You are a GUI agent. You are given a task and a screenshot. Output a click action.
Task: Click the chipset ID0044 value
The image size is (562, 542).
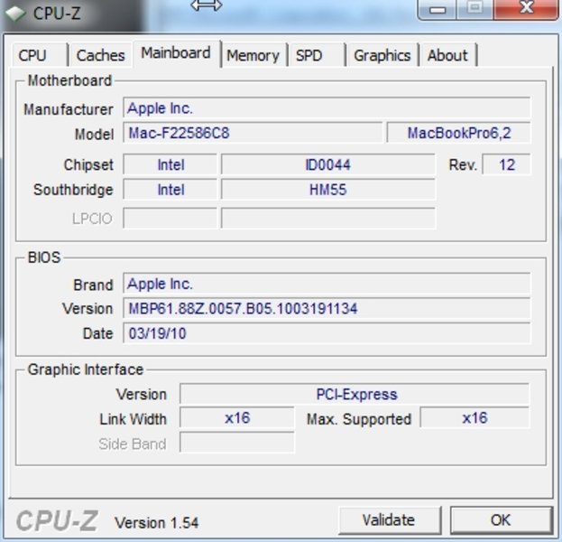pos(328,164)
